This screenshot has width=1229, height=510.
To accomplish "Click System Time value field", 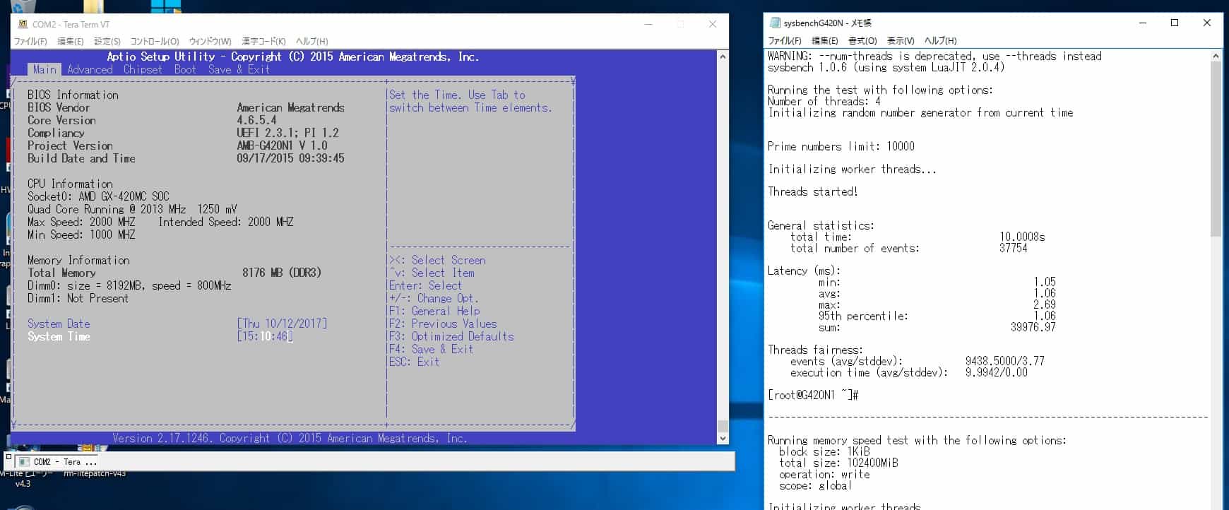I will tap(265, 336).
